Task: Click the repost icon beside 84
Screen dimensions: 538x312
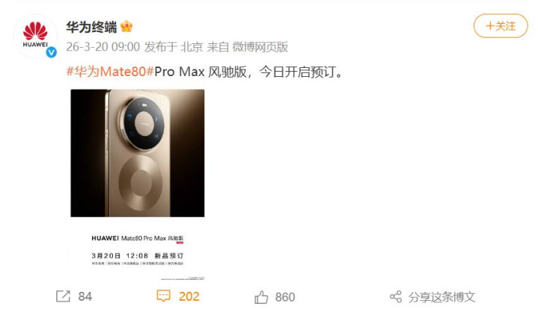Action: (63, 296)
